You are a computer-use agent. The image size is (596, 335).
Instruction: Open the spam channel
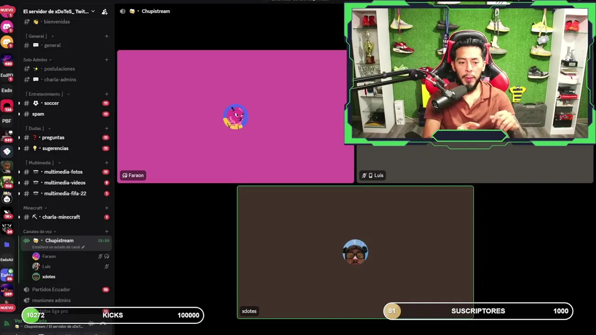click(x=65, y=114)
